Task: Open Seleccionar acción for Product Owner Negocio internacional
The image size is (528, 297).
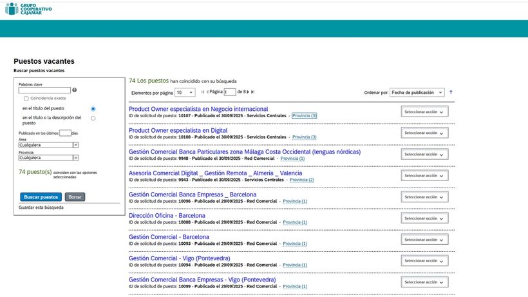Action: click(424, 111)
